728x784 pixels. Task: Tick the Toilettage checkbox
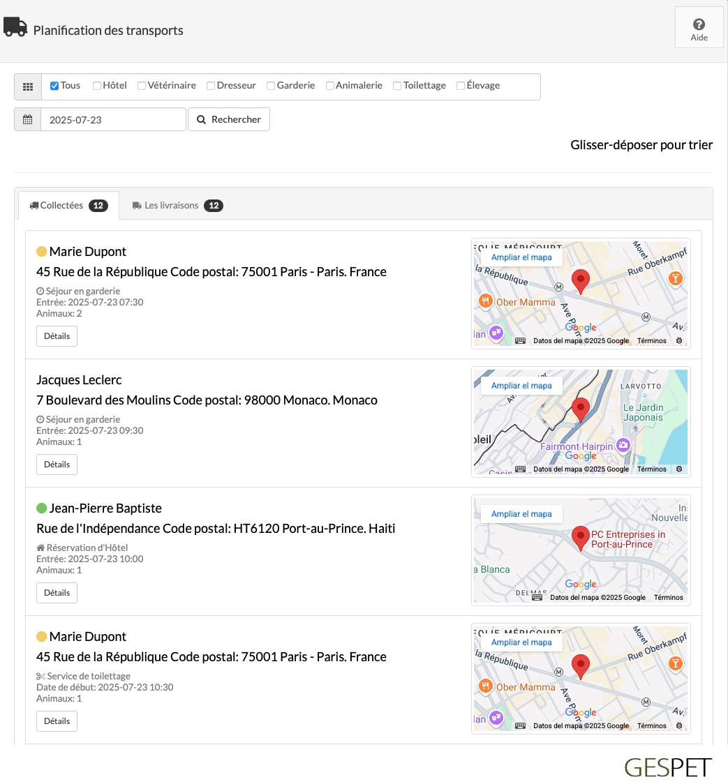397,86
